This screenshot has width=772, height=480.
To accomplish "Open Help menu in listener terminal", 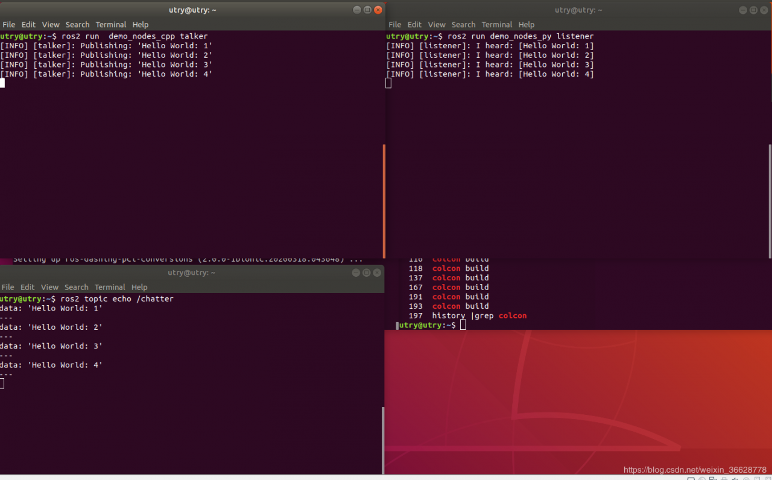I will pyautogui.click(x=527, y=25).
